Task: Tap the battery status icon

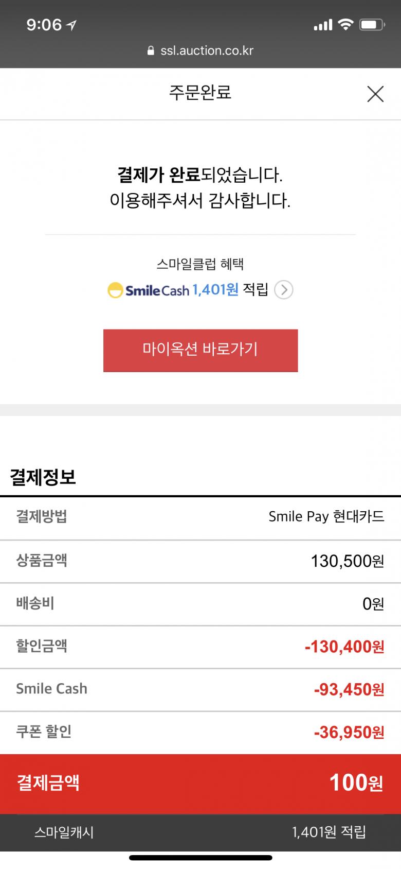Action: click(x=372, y=24)
